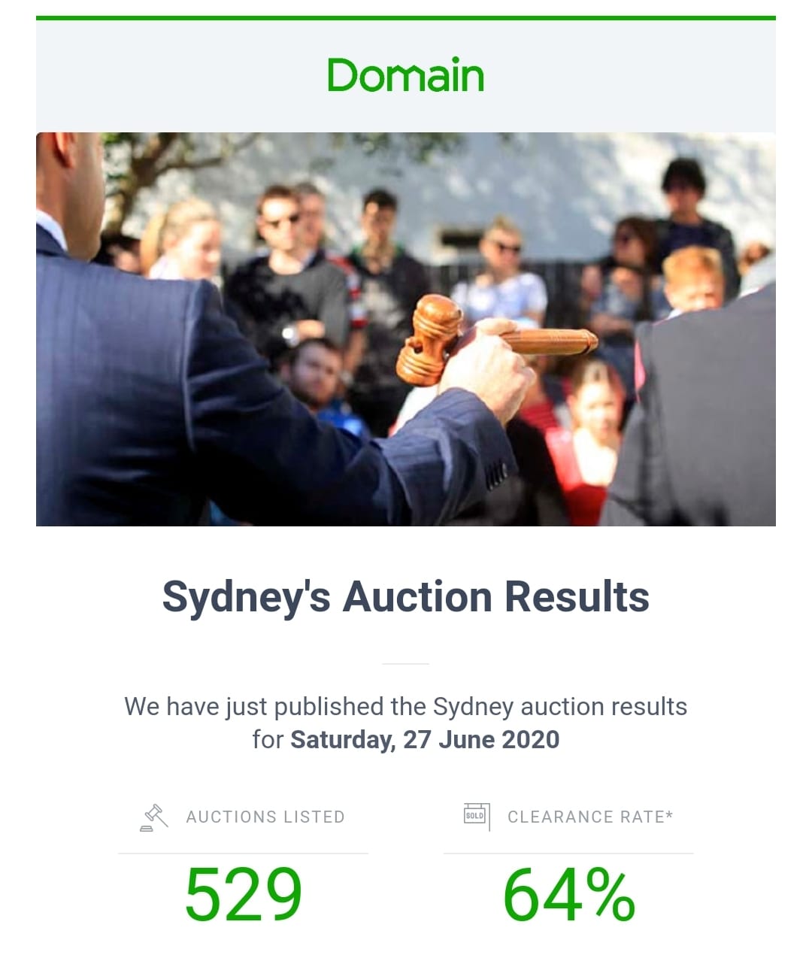Image resolution: width=812 pixels, height=955 pixels.
Task: Click the 529 auctions listed number
Action: click(x=244, y=894)
